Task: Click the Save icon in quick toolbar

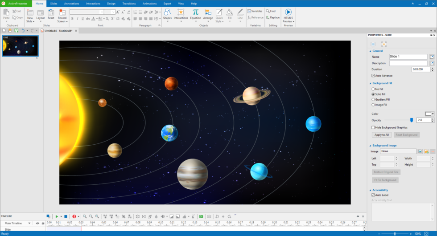Action: point(16,31)
